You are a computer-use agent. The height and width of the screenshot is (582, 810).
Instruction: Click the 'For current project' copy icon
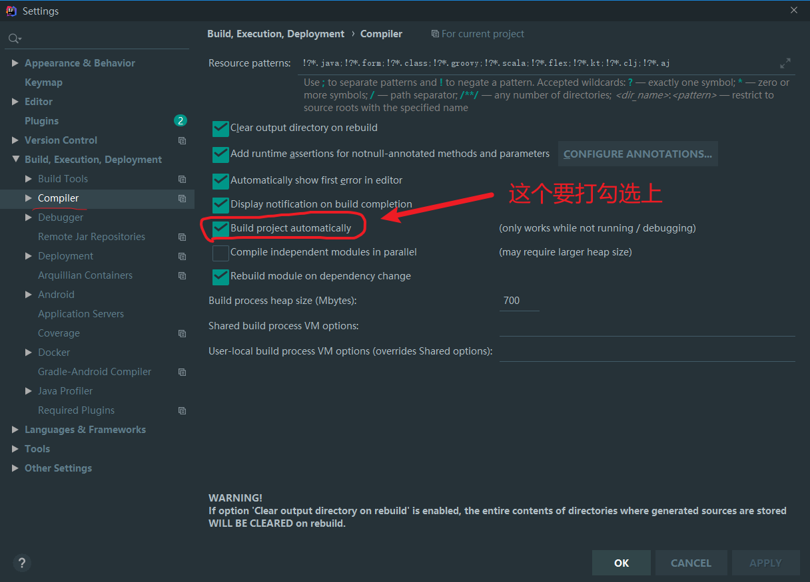coord(435,34)
